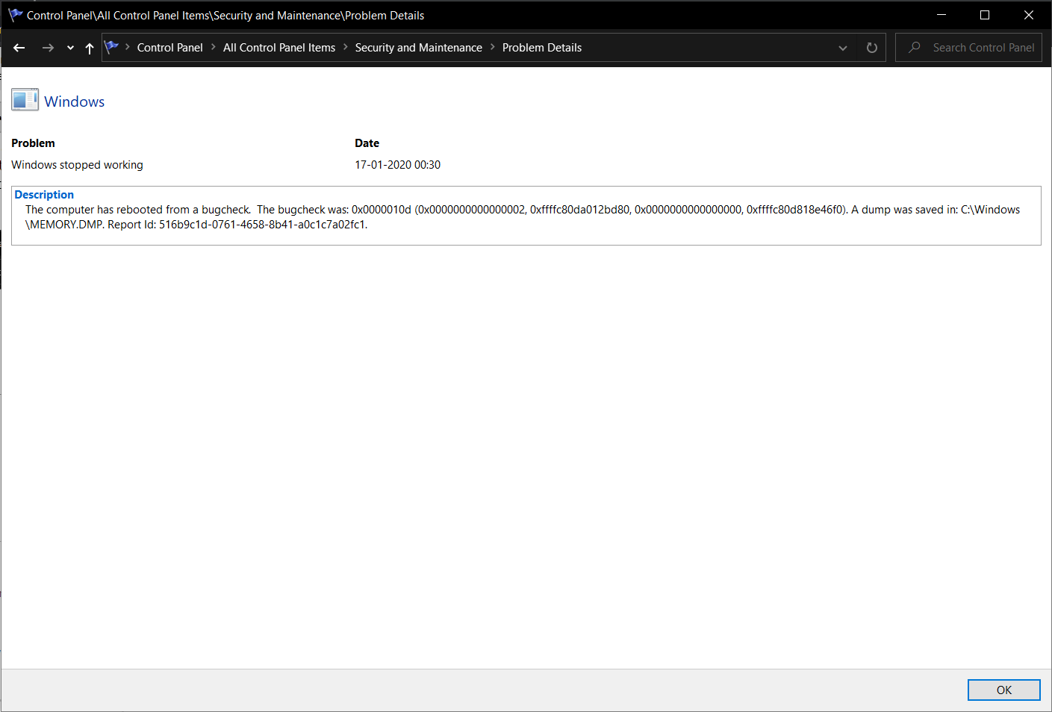Click the Date column label
Viewport: 1052px width, 712px height.
pos(367,143)
